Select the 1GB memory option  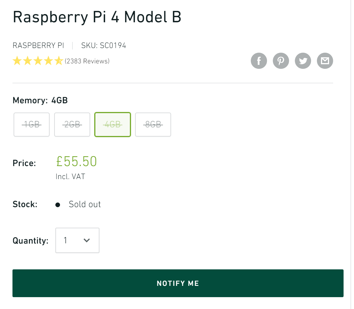click(32, 124)
